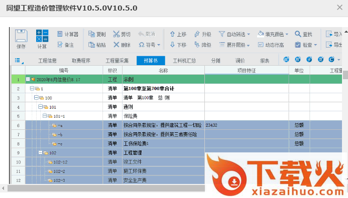The width and height of the screenshot is (348, 198).
Task: Open the list menu icon left of tabs
Action: 19,61
